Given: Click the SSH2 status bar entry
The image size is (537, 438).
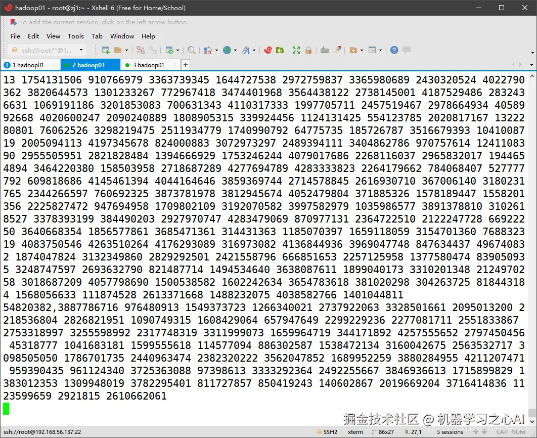Looking at the screenshot, I should click(x=327, y=432).
